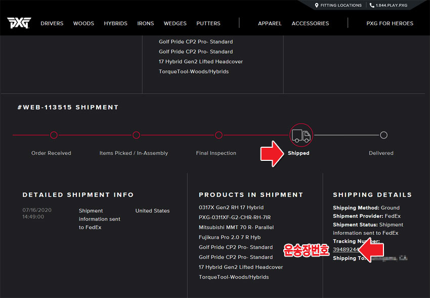This screenshot has width=430, height=298.
Task: Click "Fujikura Pro 2.0 7 R Hyb" line
Action: 230,237
